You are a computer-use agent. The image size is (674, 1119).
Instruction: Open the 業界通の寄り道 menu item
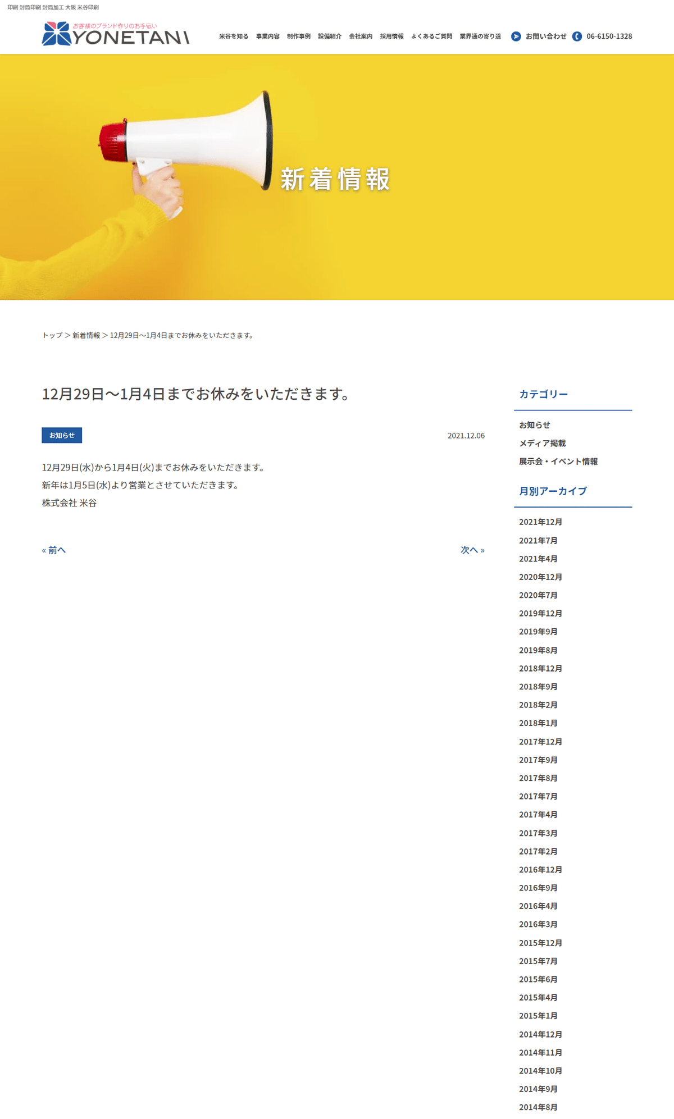480,36
